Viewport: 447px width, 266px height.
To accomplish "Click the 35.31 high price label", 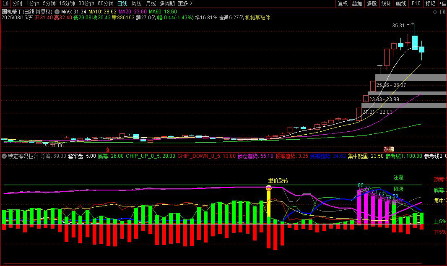I will pyautogui.click(x=398, y=25).
